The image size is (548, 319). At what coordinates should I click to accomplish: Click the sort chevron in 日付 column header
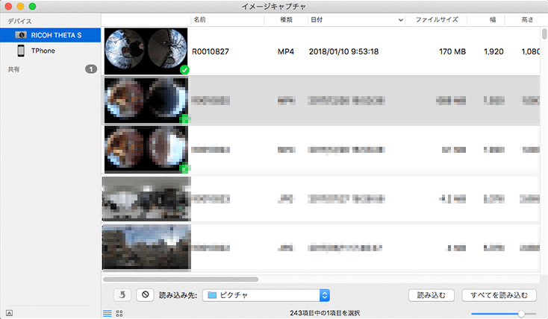point(401,20)
